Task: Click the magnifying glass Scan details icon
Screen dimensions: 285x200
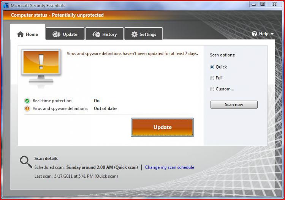Action: coord(26,162)
